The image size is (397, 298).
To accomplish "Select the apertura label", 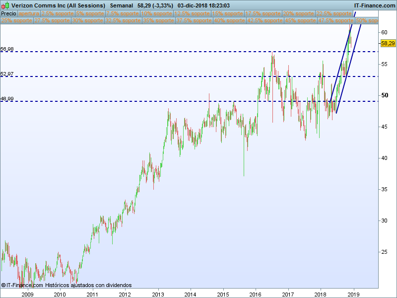I will point(29,14).
